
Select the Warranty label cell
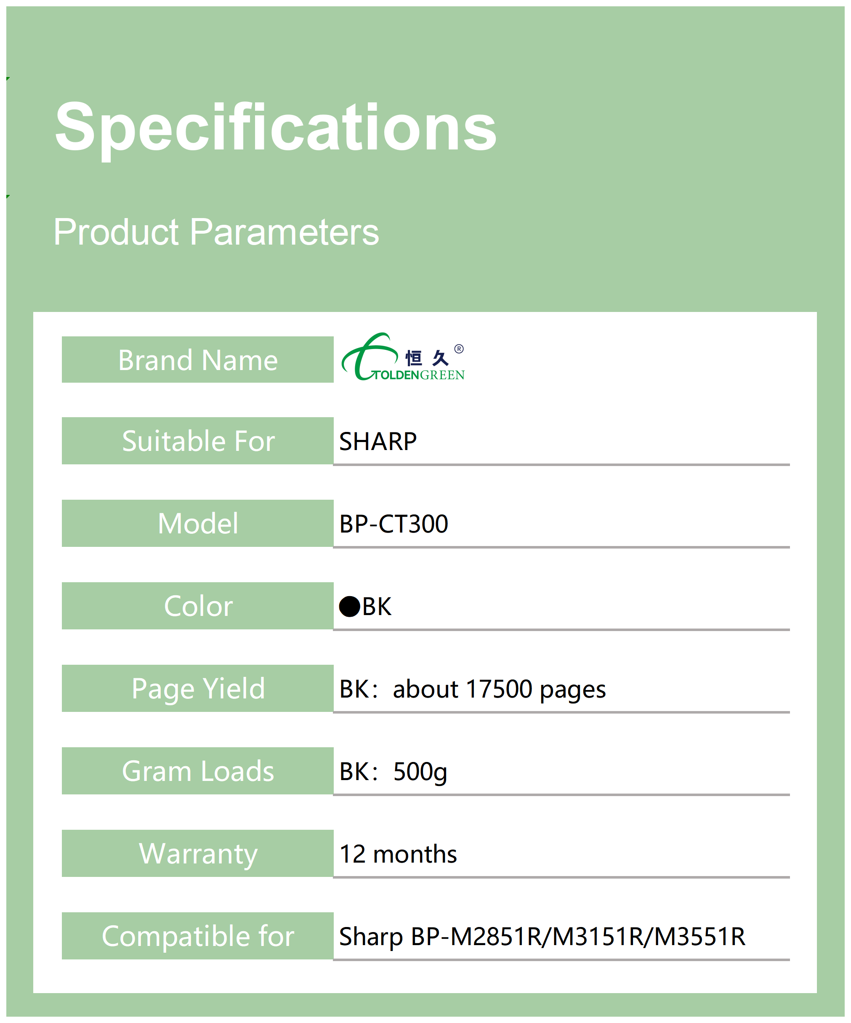point(198,853)
